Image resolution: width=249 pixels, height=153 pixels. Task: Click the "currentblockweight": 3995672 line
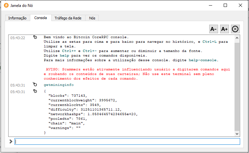coord(83,100)
